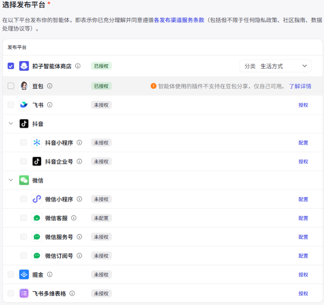Click the 未配置 badge in 微信客服 row
This screenshot has width=324, height=305.
point(101,218)
